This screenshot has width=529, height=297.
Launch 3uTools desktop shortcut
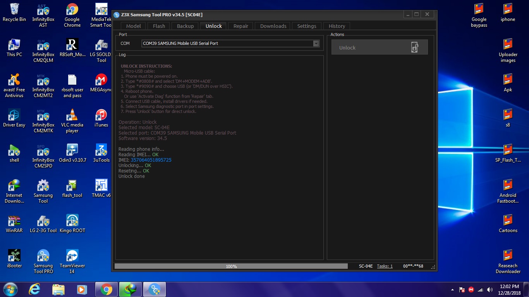tap(101, 154)
